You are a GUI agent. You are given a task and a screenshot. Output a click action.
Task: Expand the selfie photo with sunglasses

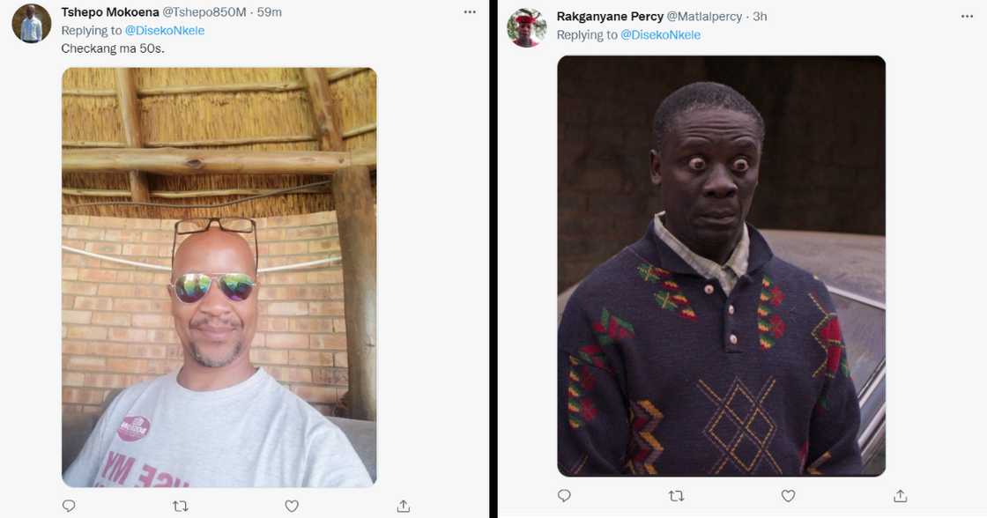pyautogui.click(x=219, y=277)
